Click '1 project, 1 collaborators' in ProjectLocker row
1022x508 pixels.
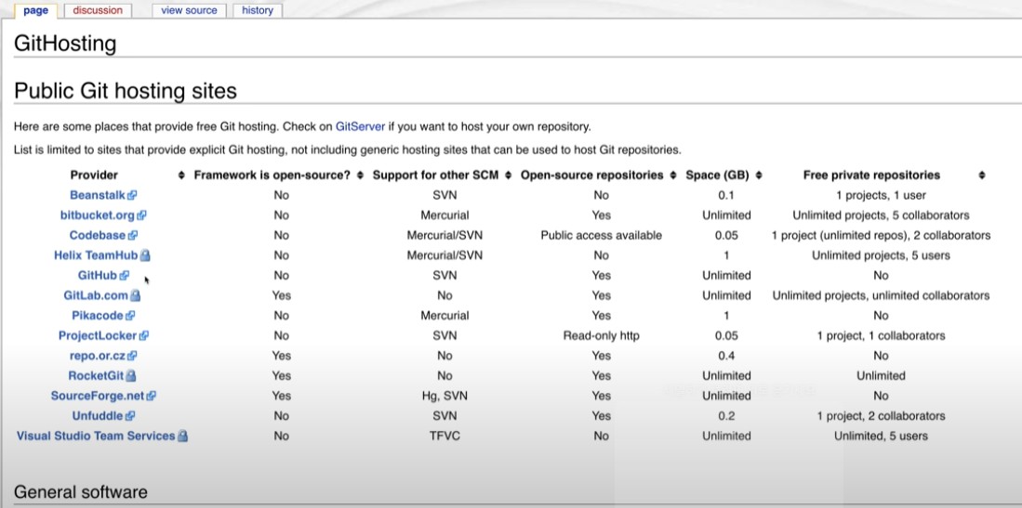(x=881, y=336)
